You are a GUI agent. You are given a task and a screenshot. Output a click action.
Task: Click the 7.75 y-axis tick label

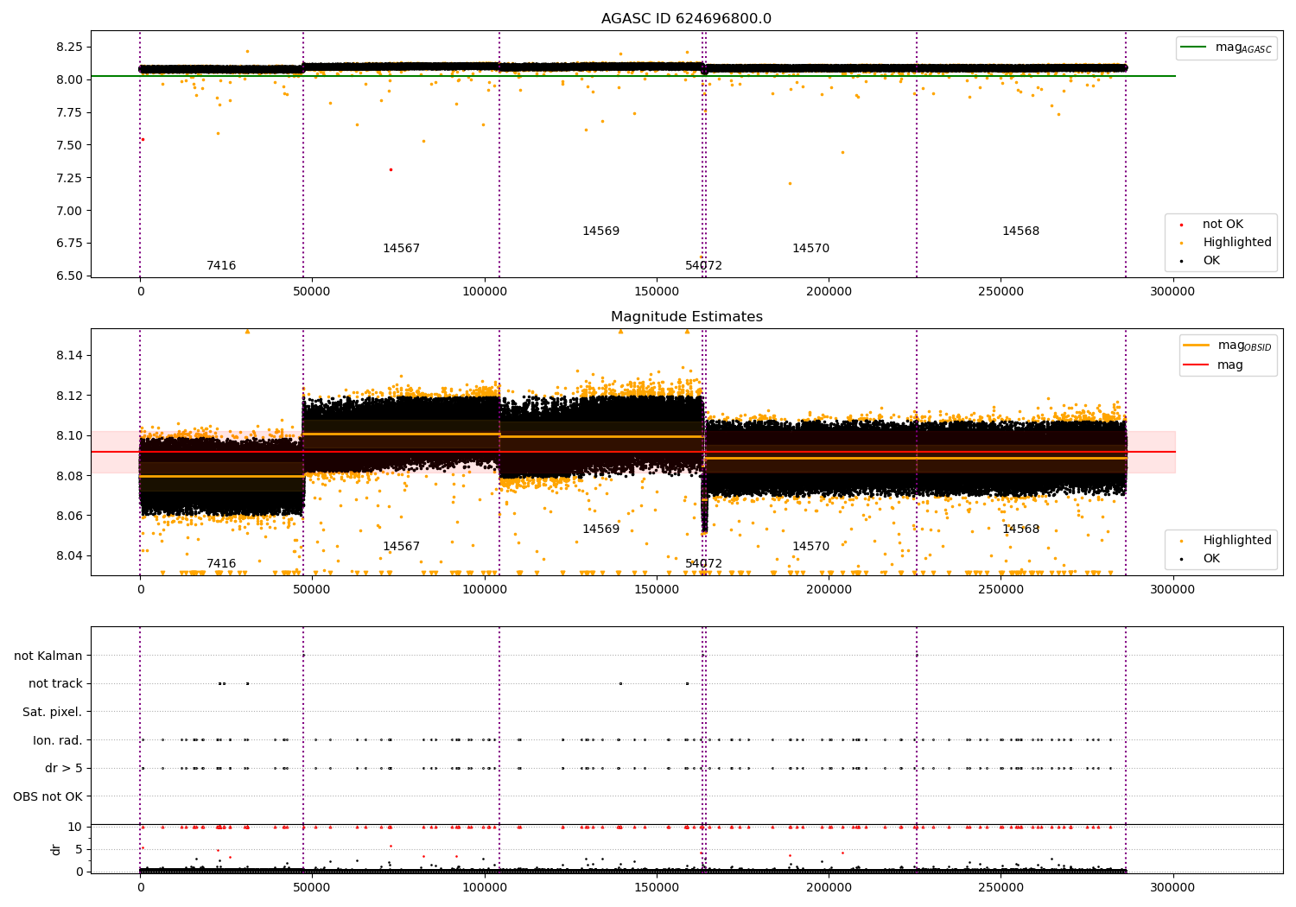[69, 112]
